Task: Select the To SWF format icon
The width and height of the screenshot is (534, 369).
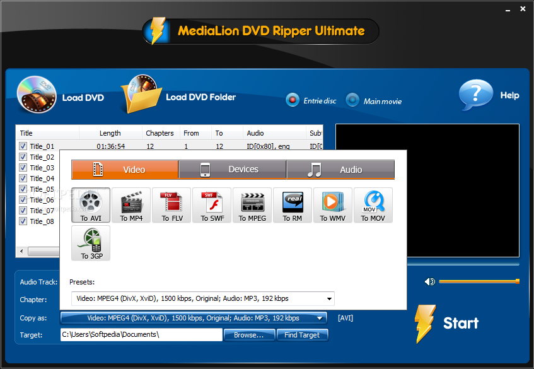Action: (212, 205)
